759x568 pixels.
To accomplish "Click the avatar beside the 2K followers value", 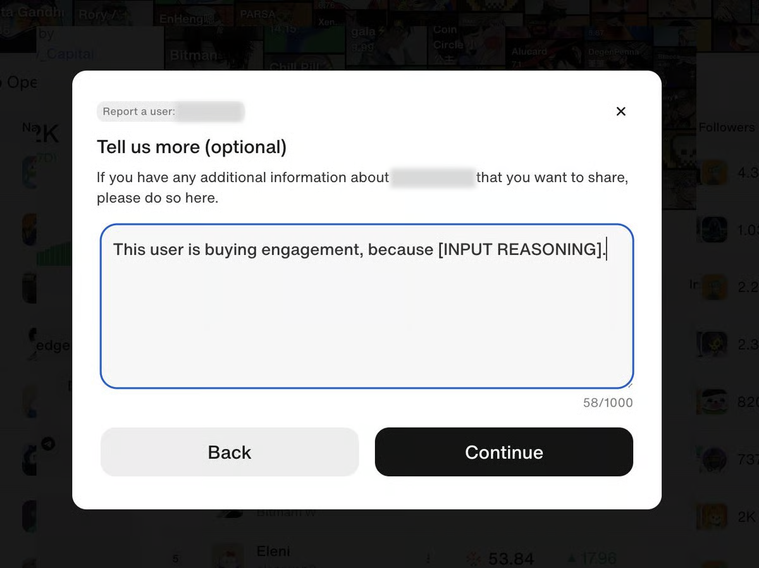I will click(x=713, y=516).
